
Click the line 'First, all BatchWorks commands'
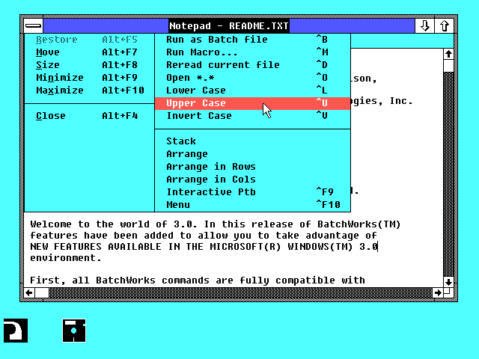tap(198, 280)
